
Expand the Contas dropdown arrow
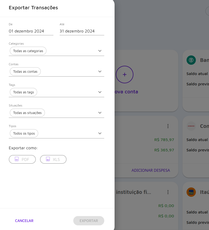(100, 71)
